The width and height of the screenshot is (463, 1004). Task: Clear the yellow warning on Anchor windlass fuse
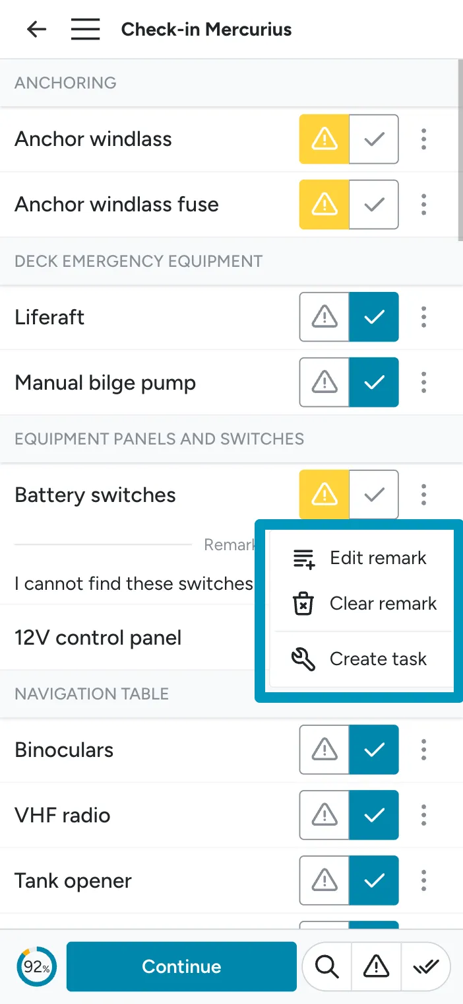[324, 204]
